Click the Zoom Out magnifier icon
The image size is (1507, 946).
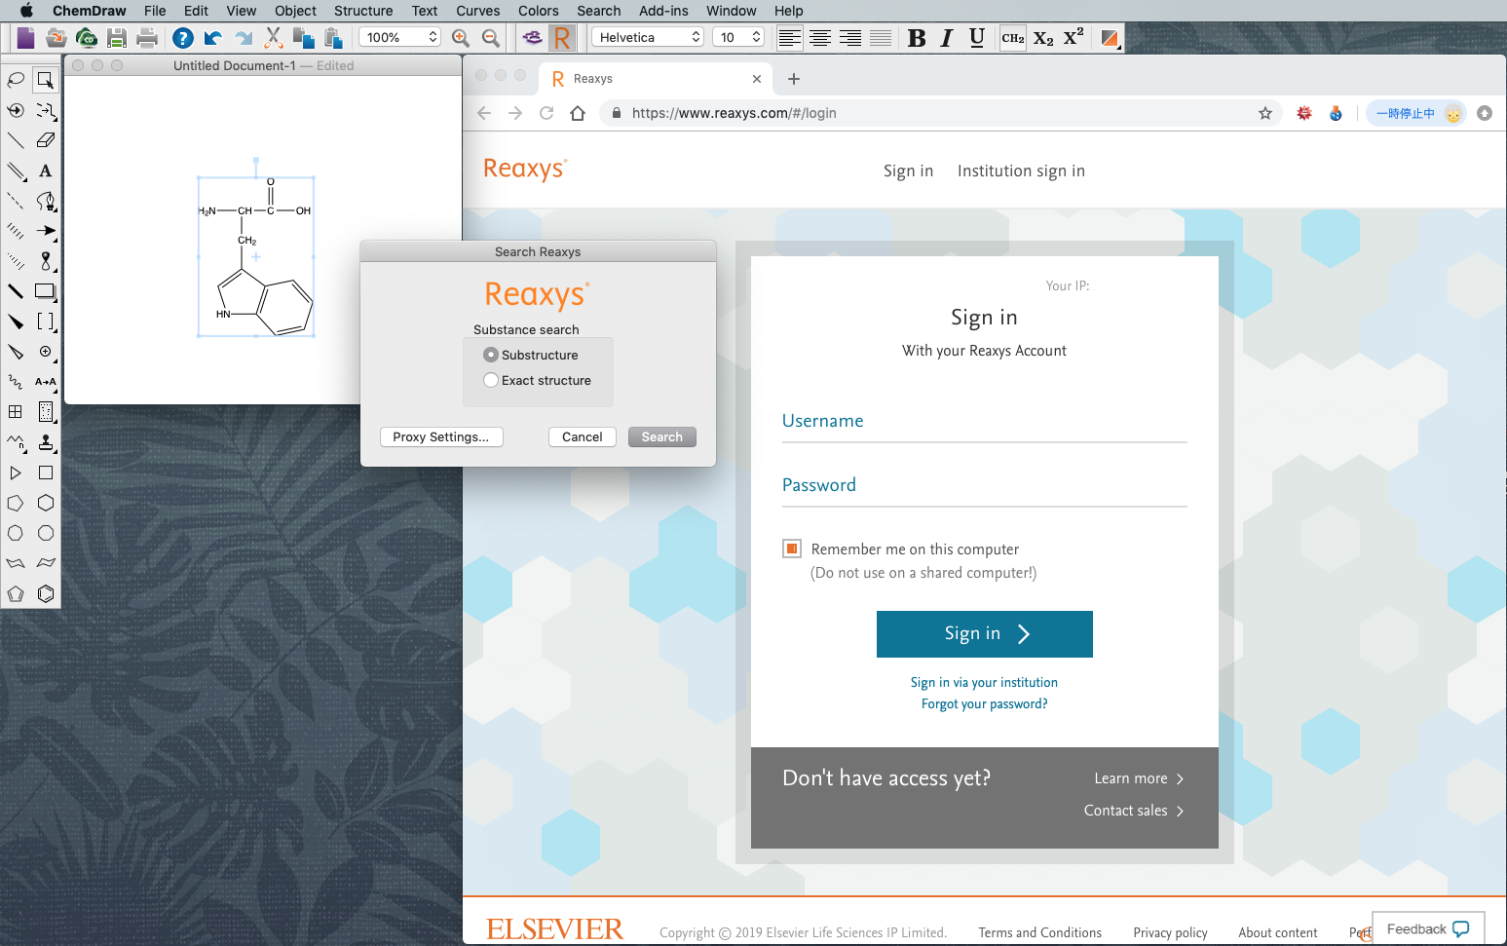491,38
